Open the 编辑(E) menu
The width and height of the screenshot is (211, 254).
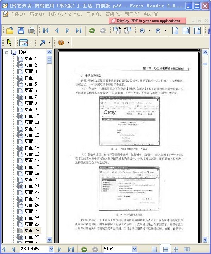[36, 14]
